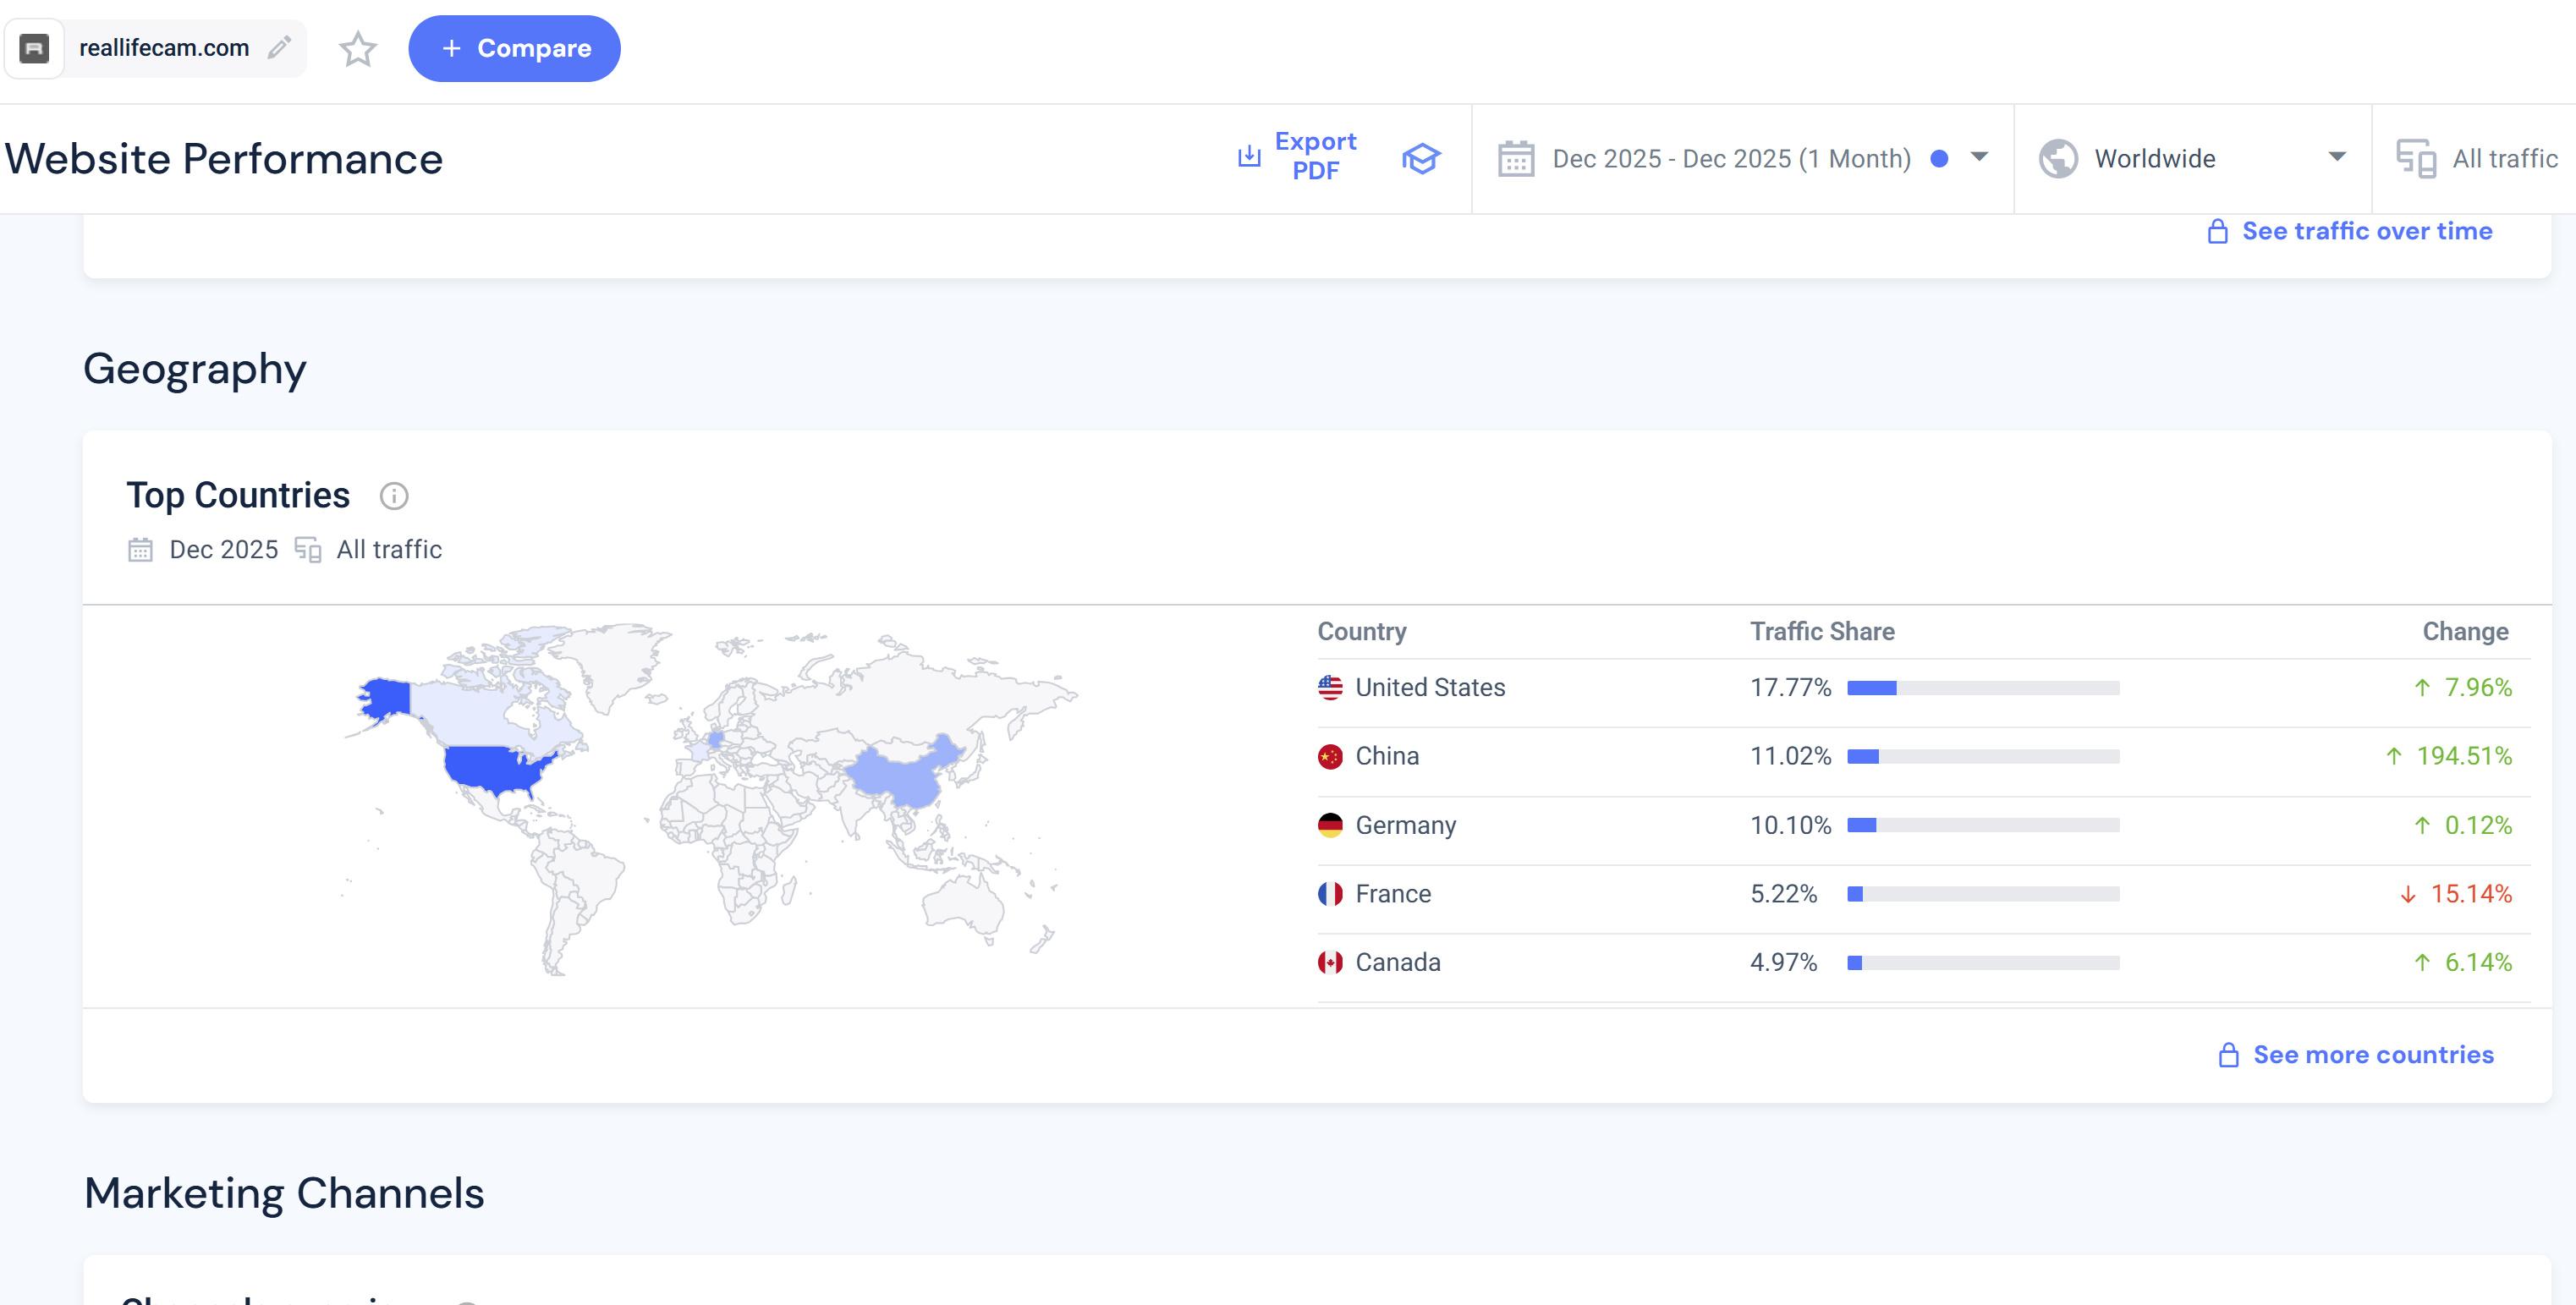Screen dimensions: 2576x1305
Task: Open See more countries link
Action: click(2372, 1055)
